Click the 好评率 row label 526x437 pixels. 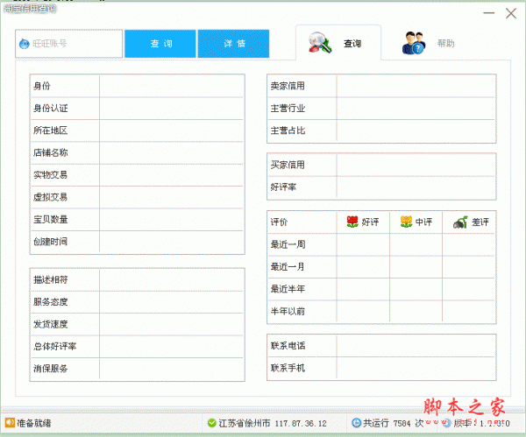click(x=283, y=187)
